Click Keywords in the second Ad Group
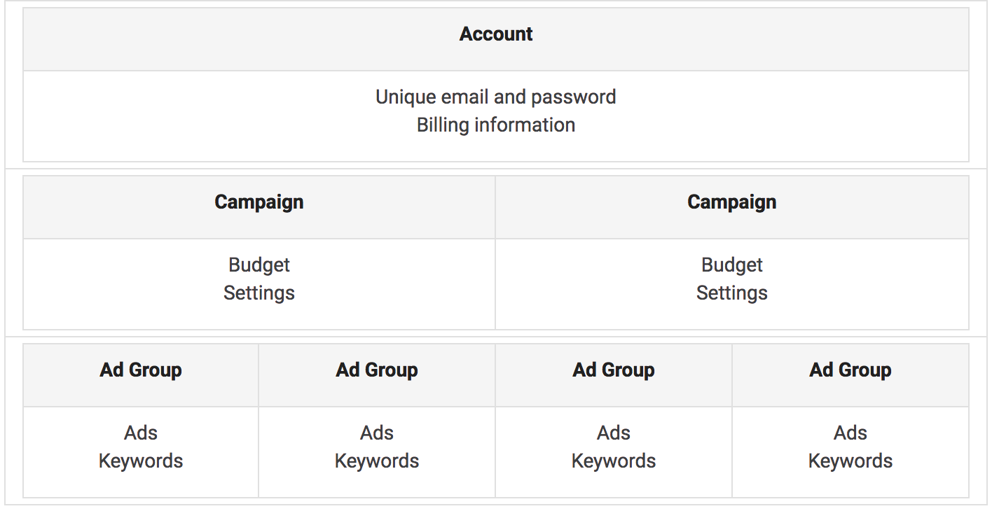The width and height of the screenshot is (992, 511). (377, 461)
